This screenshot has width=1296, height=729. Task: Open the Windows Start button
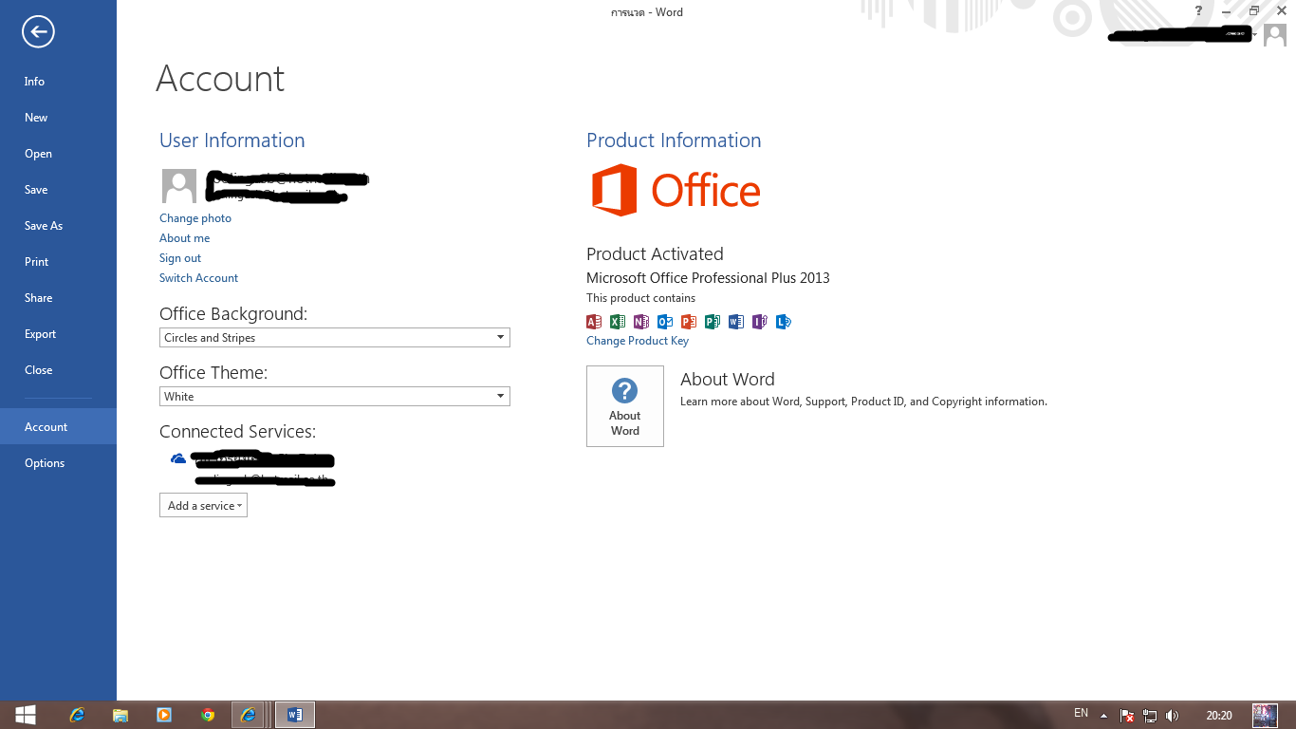pyautogui.click(x=26, y=715)
